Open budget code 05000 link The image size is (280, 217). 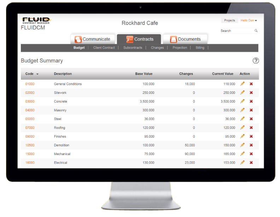pyautogui.click(x=30, y=119)
